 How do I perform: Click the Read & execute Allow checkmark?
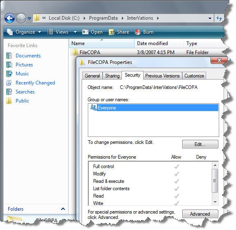point(176,181)
